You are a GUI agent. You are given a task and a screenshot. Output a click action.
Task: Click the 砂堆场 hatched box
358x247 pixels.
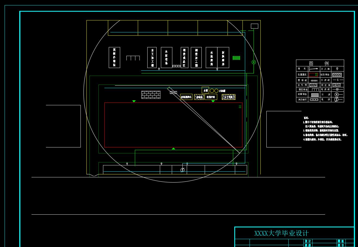(199, 97)
